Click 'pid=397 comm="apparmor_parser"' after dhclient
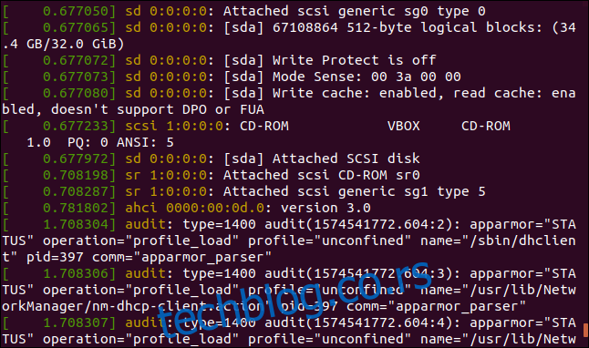 point(149,257)
